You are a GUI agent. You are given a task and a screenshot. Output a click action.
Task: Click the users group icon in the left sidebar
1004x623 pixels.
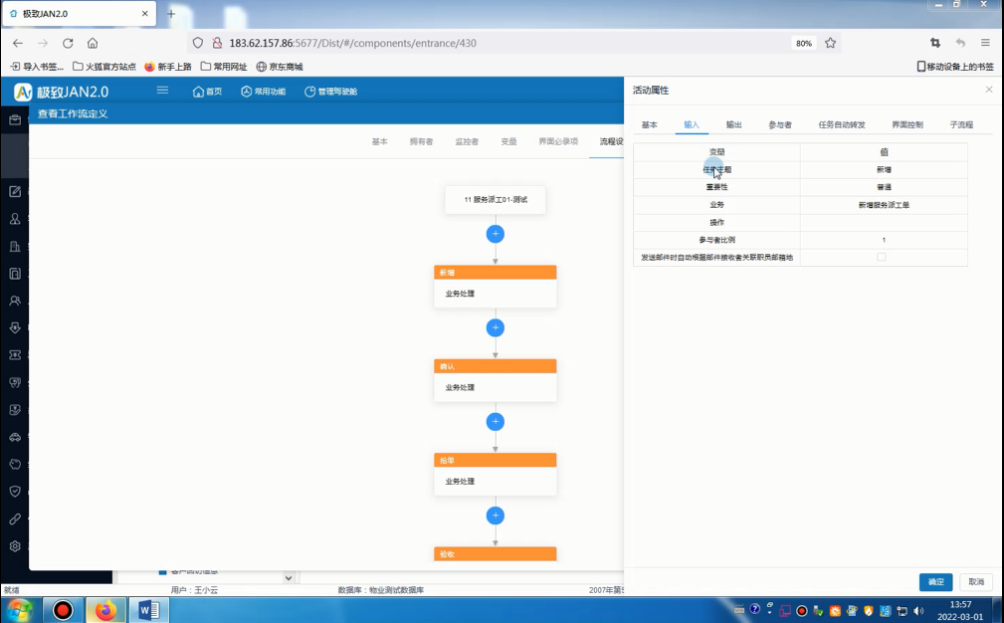click(15, 301)
